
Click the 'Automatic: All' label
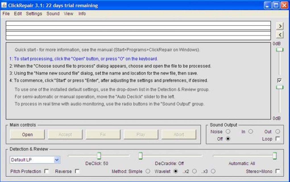(242, 164)
